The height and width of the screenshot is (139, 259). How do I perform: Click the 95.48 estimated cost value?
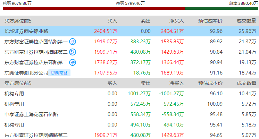click(x=216, y=114)
